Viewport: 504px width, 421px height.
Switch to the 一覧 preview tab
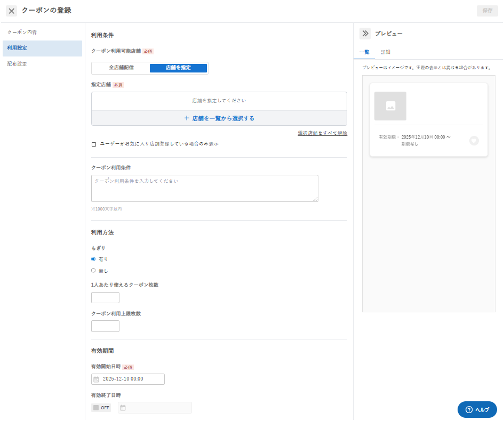364,52
